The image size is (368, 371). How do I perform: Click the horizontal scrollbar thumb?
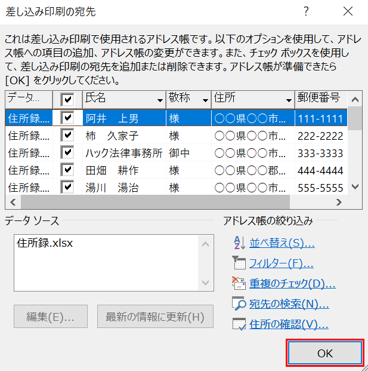[155, 202]
